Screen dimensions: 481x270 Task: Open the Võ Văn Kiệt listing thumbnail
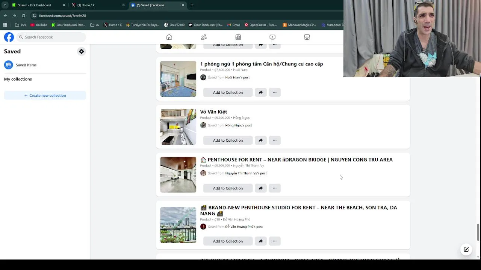(x=178, y=127)
